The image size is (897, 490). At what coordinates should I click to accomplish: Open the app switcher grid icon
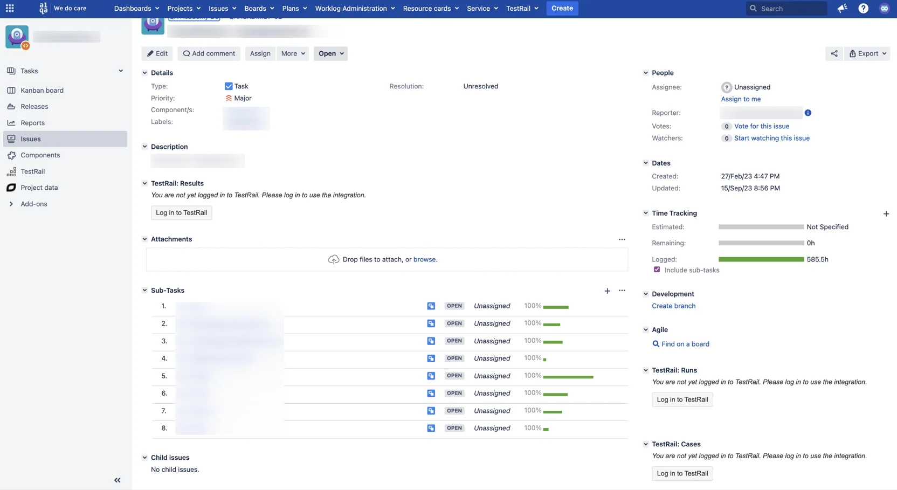click(10, 8)
